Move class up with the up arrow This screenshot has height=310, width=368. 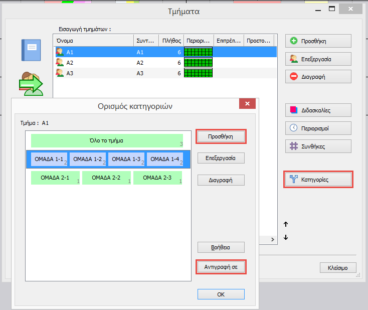click(286, 225)
